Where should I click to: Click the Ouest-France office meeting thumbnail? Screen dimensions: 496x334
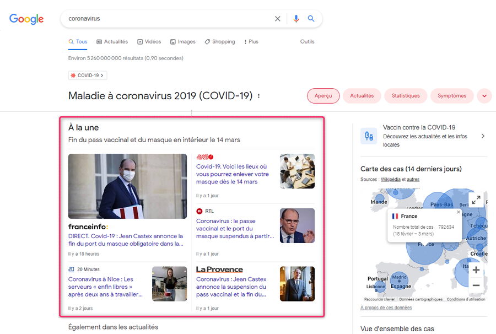(298, 171)
